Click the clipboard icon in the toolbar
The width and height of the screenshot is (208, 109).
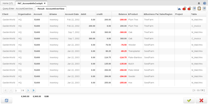tap(199, 9)
